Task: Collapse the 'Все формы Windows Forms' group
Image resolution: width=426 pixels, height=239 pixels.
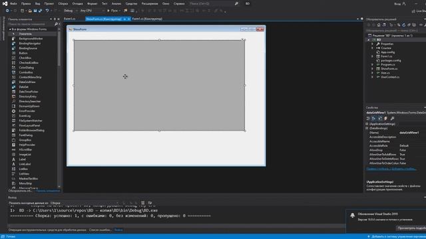Action: 10,29
